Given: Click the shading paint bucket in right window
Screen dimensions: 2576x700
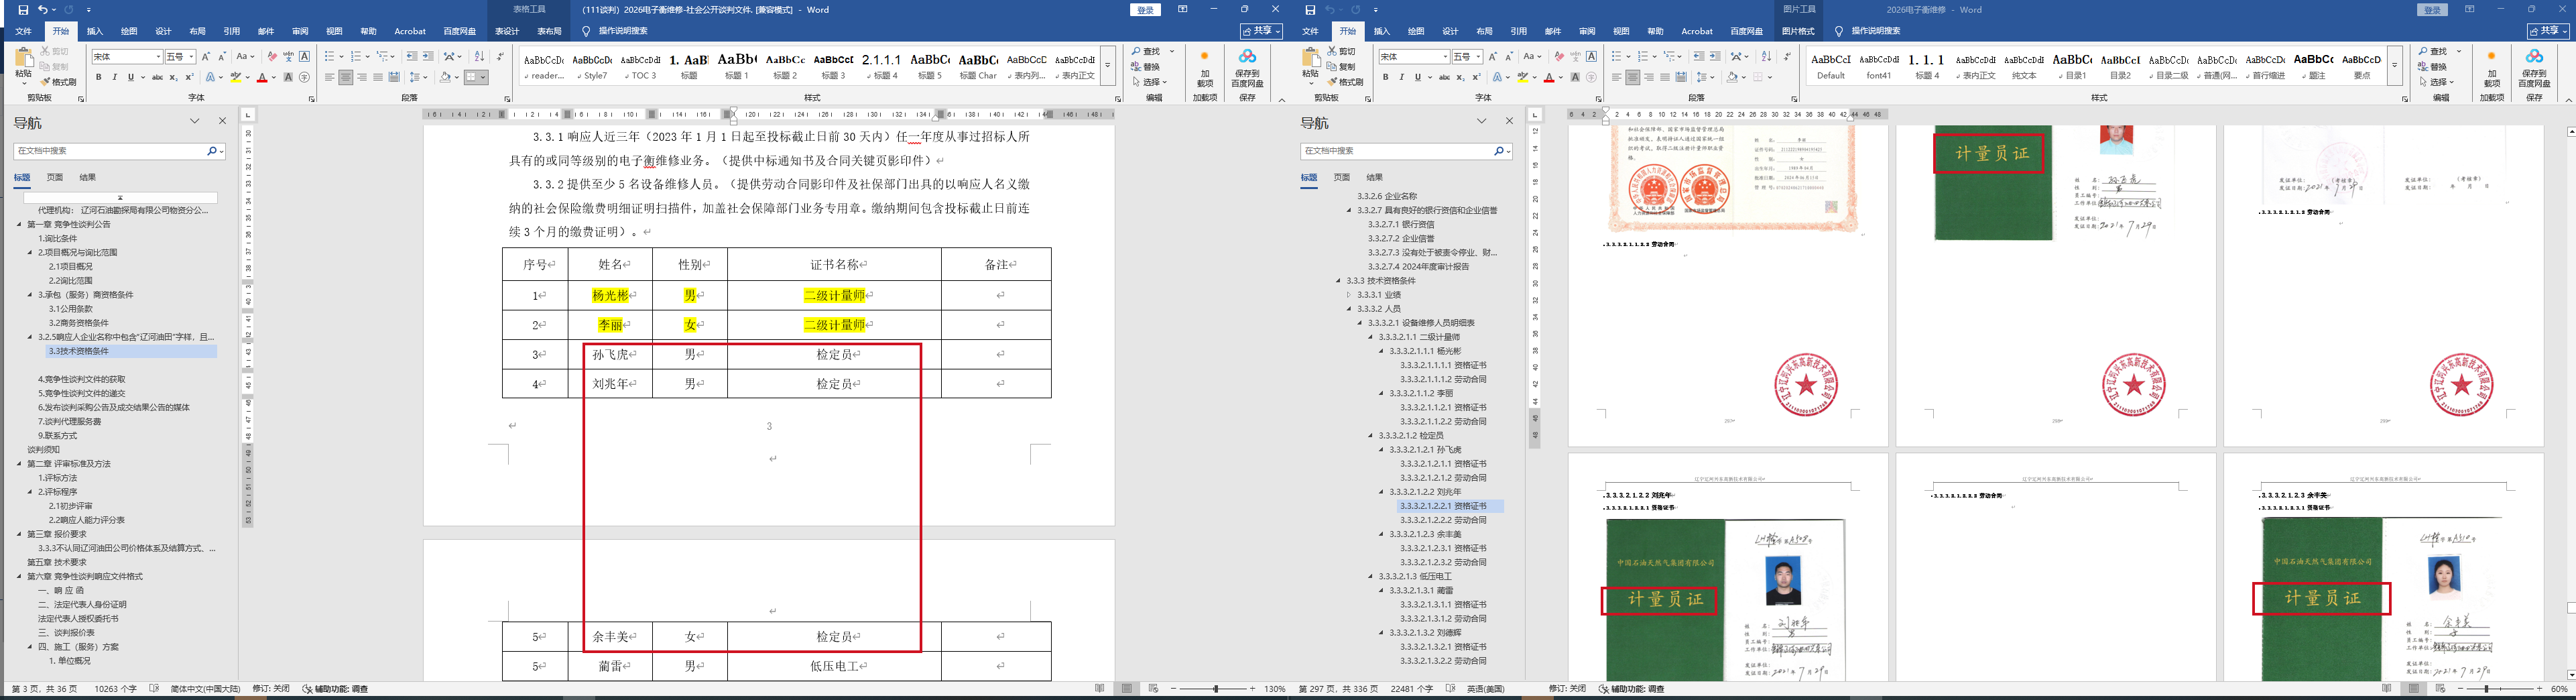Looking at the screenshot, I should point(1733,77).
